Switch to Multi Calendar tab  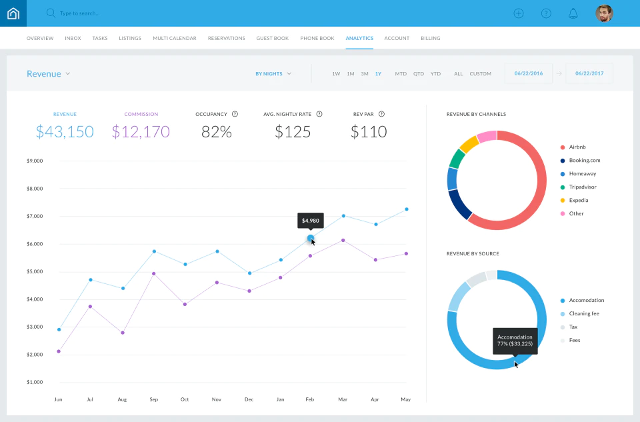174,38
